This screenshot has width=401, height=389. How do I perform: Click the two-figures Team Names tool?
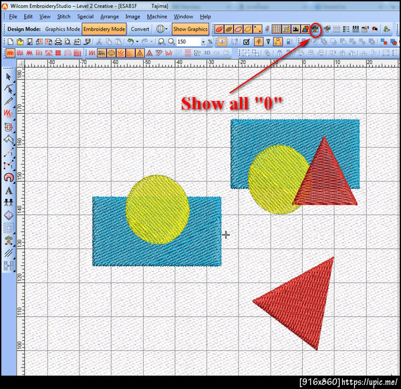click(x=9, y=203)
